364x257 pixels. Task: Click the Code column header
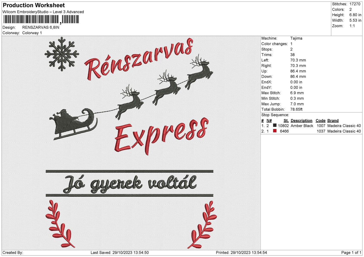point(320,121)
